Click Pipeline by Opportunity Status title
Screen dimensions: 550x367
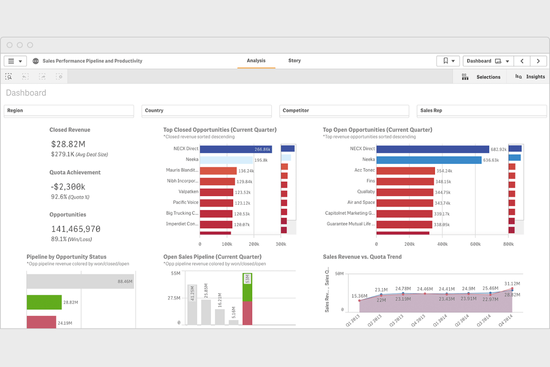click(67, 257)
